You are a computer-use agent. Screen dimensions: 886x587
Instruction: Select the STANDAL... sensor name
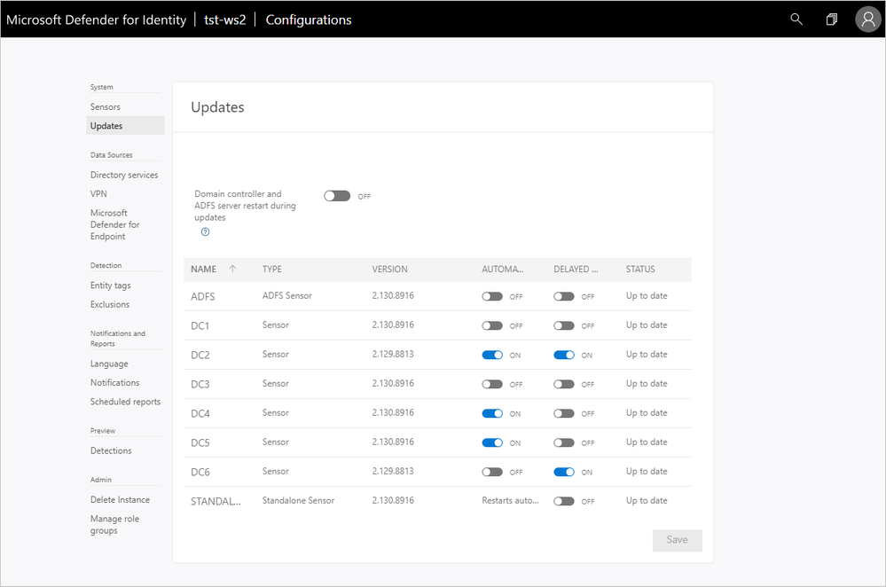point(216,501)
